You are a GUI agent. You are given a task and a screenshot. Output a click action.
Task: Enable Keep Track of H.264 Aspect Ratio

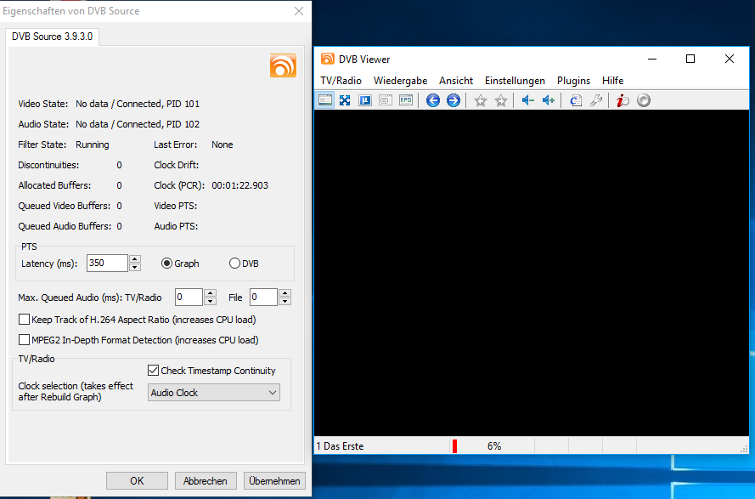[x=25, y=320]
